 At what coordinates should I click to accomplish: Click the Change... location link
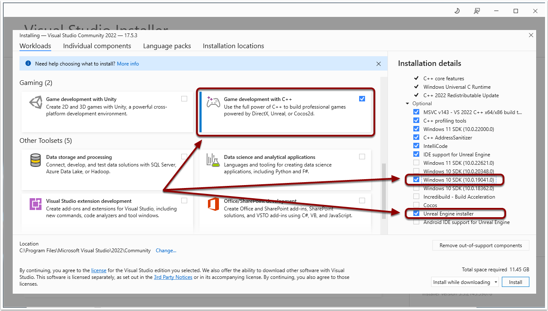point(166,251)
